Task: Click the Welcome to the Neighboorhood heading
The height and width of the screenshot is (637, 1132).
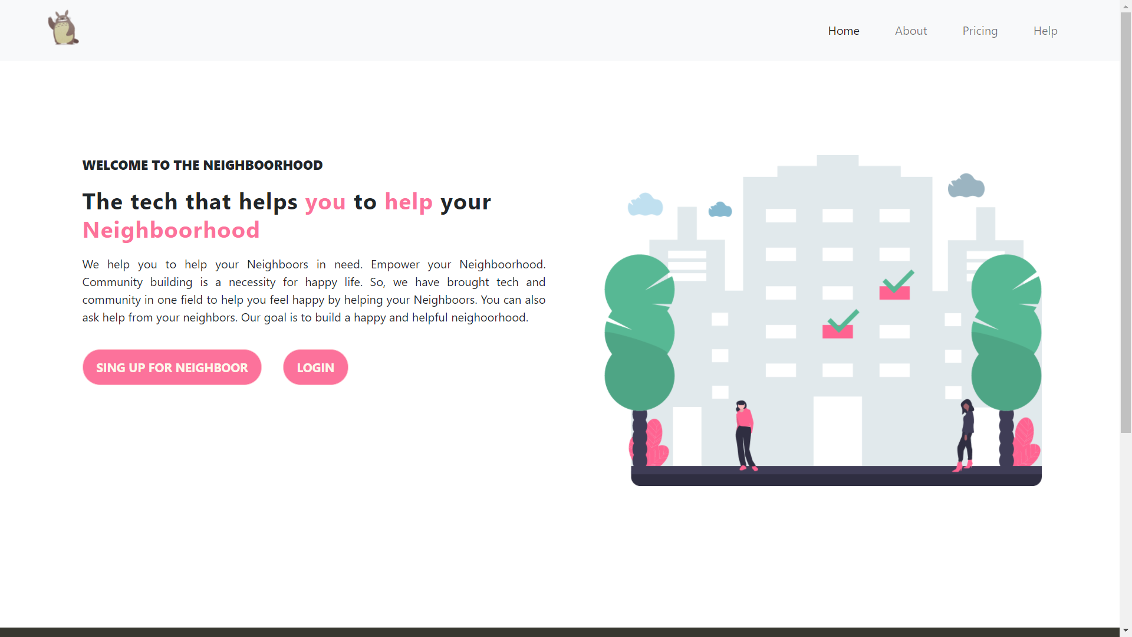Action: tap(202, 165)
